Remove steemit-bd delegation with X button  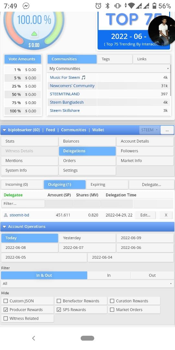tap(166, 215)
